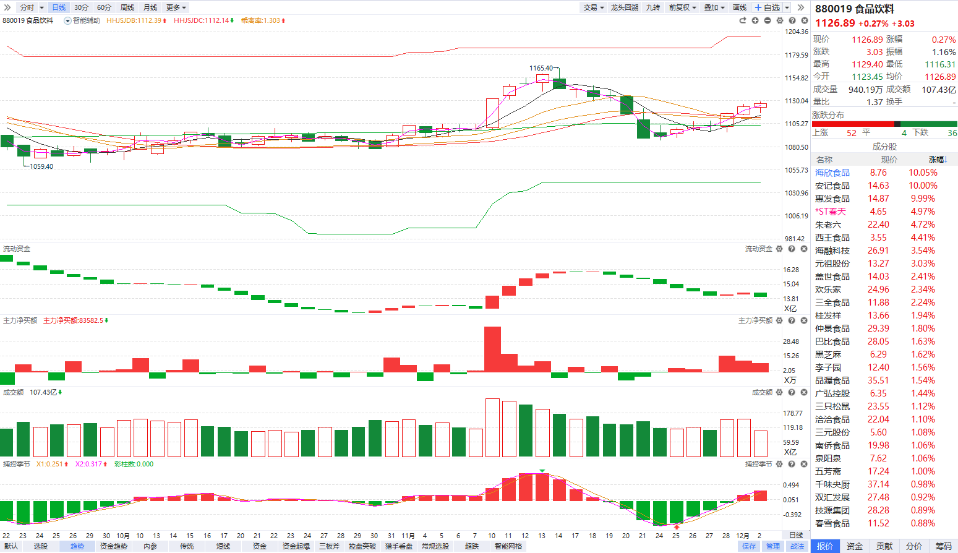Open the 叠加 overlay dropdown
This screenshot has width=958, height=553.
714,7
